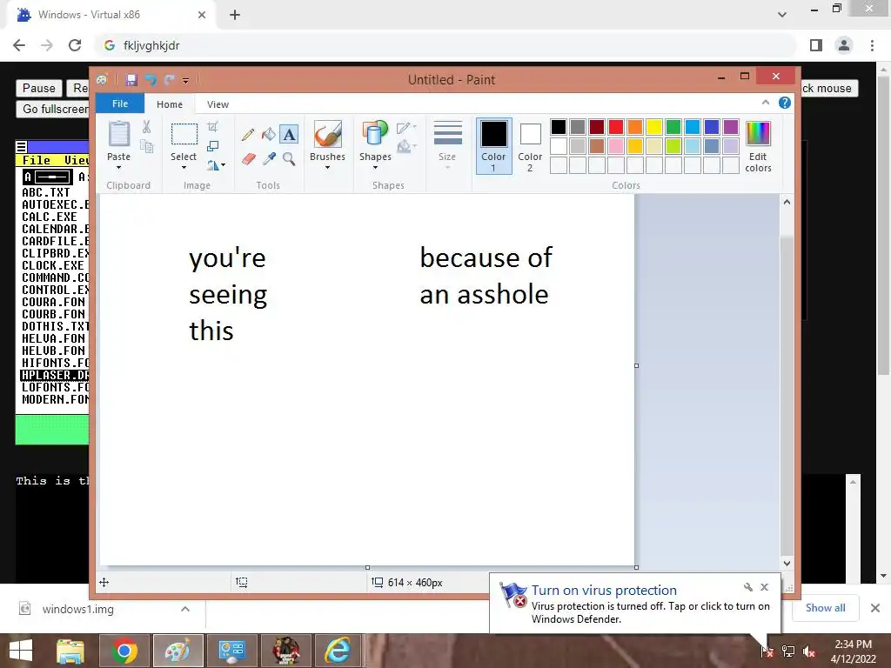Pick the purple color swatch
The width and height of the screenshot is (891, 668).
tap(731, 127)
